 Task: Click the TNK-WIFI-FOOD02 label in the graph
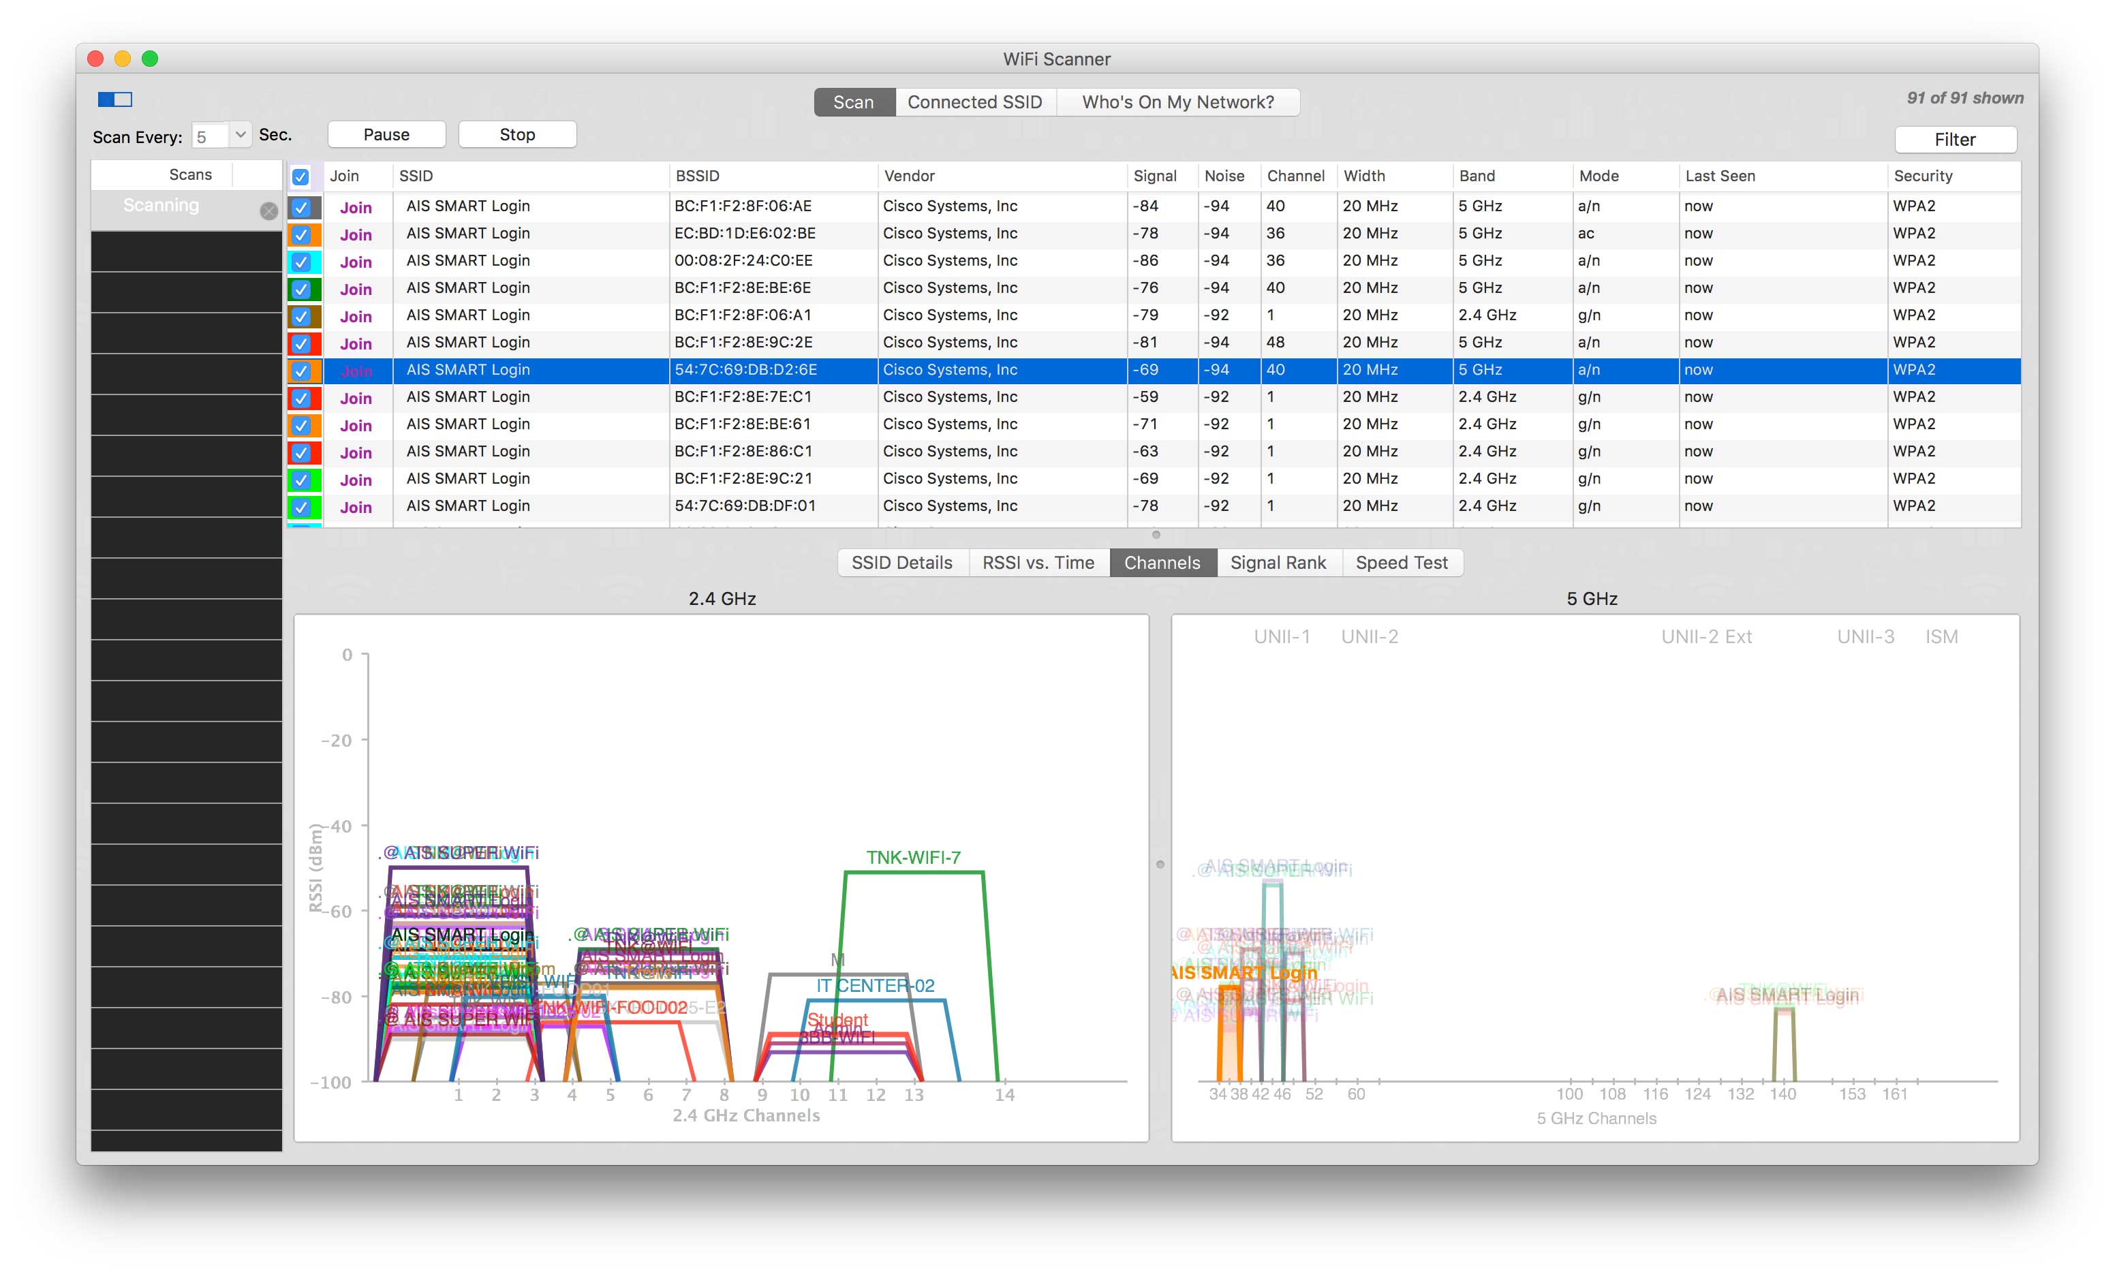(611, 1008)
